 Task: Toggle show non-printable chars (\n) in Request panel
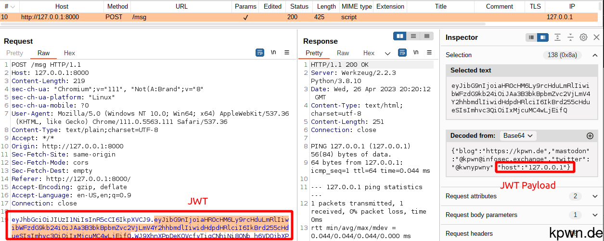click(x=273, y=53)
